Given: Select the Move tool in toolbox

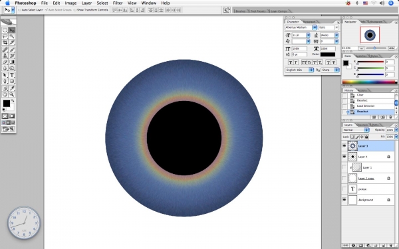Looking at the screenshot, I should tap(12, 31).
